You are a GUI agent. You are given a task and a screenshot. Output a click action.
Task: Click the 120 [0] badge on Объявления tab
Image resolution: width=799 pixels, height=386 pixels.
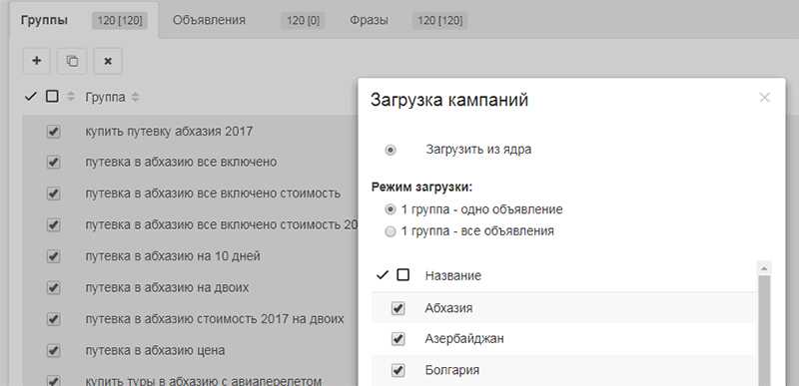304,20
